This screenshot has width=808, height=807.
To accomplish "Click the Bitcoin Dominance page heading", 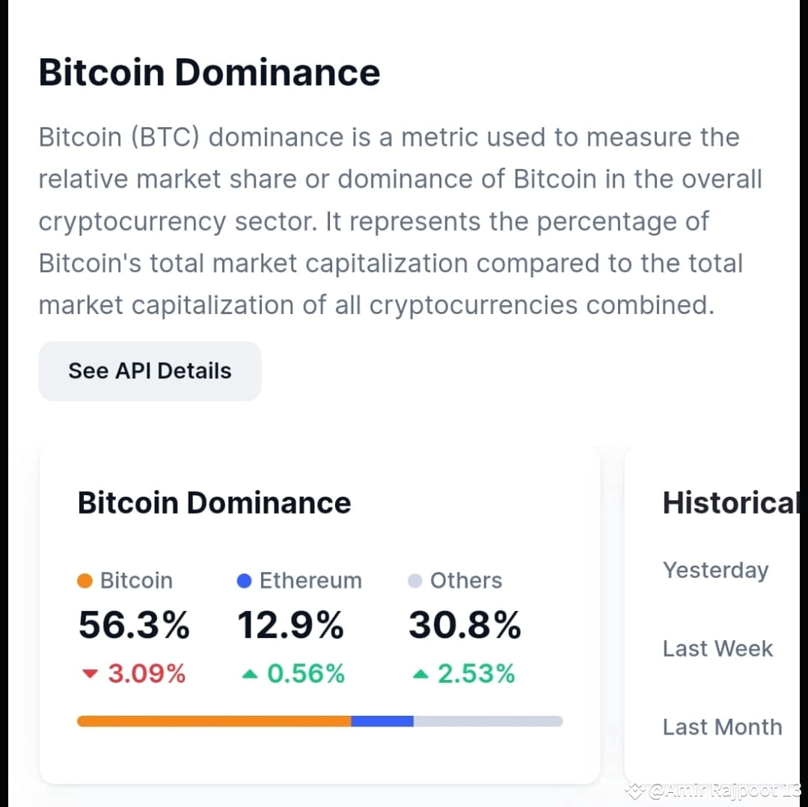I will click(x=209, y=72).
